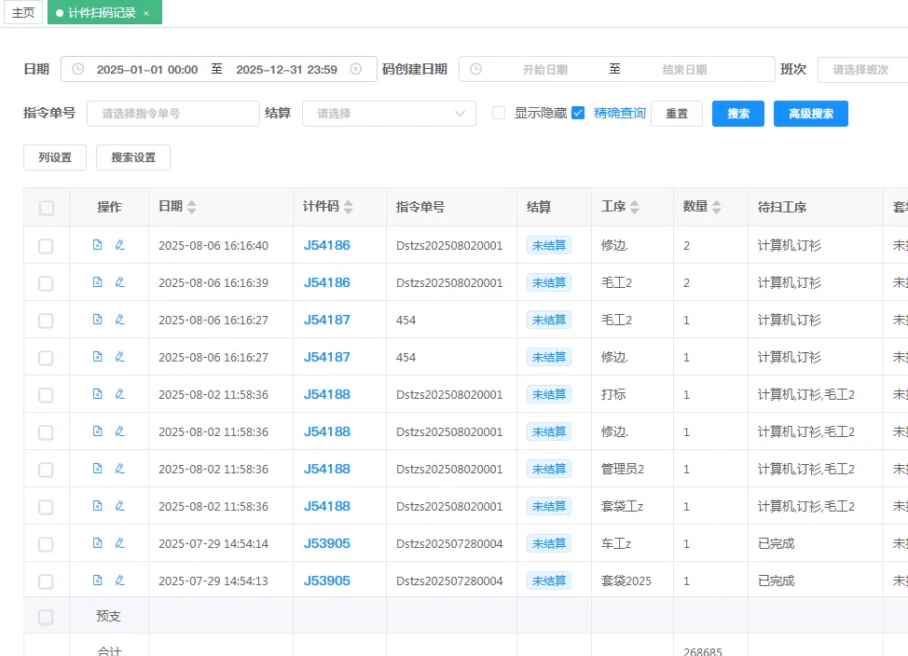Open document icon for the 16:16:39 row
Image resolution: width=908 pixels, height=656 pixels.
(97, 282)
